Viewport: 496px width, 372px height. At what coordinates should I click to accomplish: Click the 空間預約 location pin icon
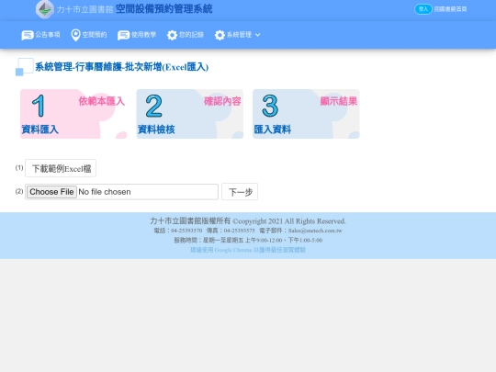[x=75, y=35]
